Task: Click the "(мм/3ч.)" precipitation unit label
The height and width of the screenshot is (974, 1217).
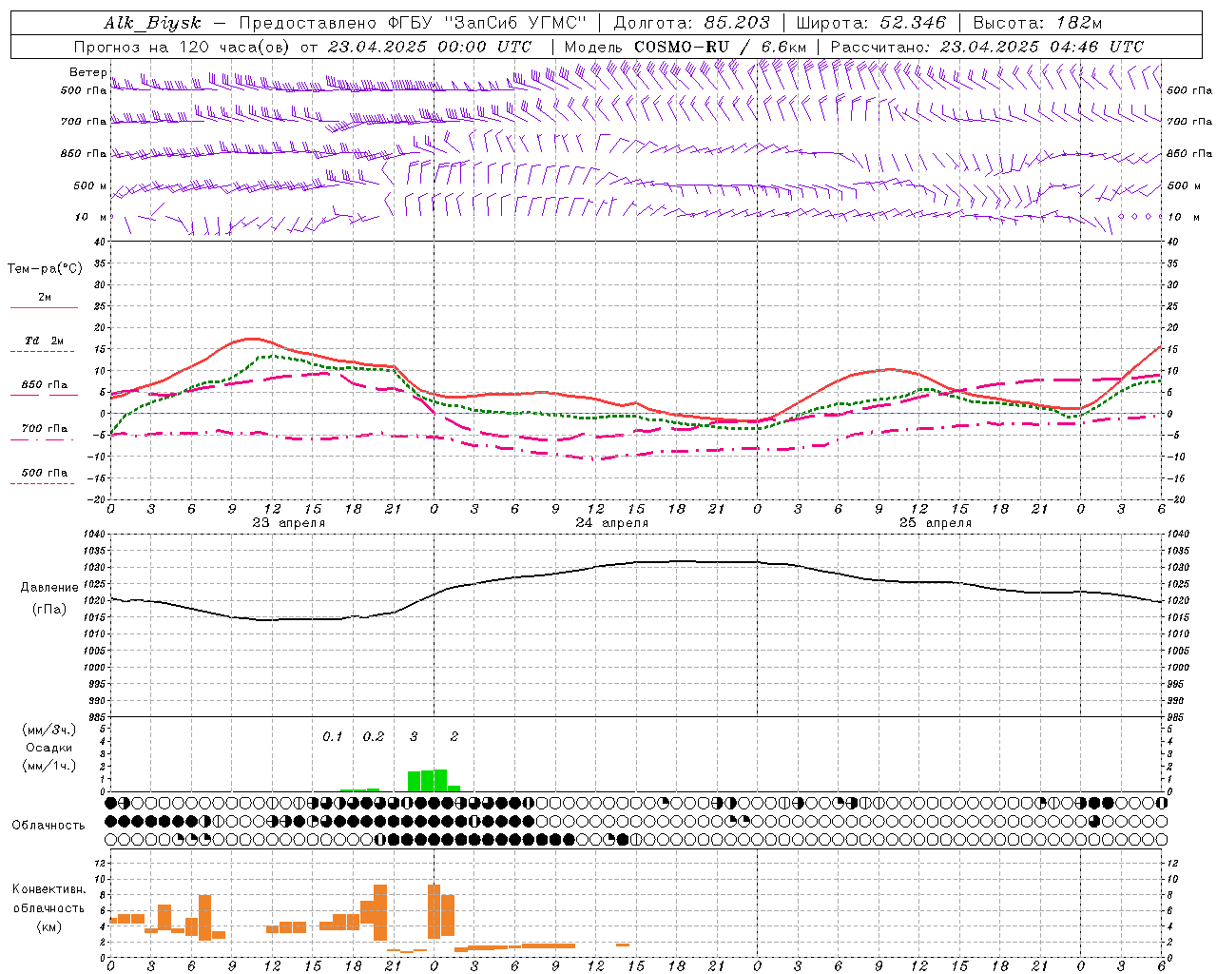Action: (x=48, y=730)
